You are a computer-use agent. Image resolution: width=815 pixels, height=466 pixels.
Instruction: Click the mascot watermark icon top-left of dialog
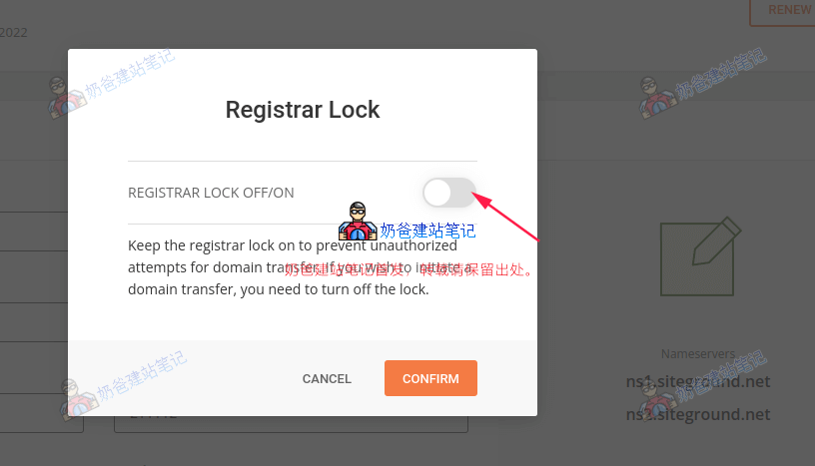tap(67, 98)
